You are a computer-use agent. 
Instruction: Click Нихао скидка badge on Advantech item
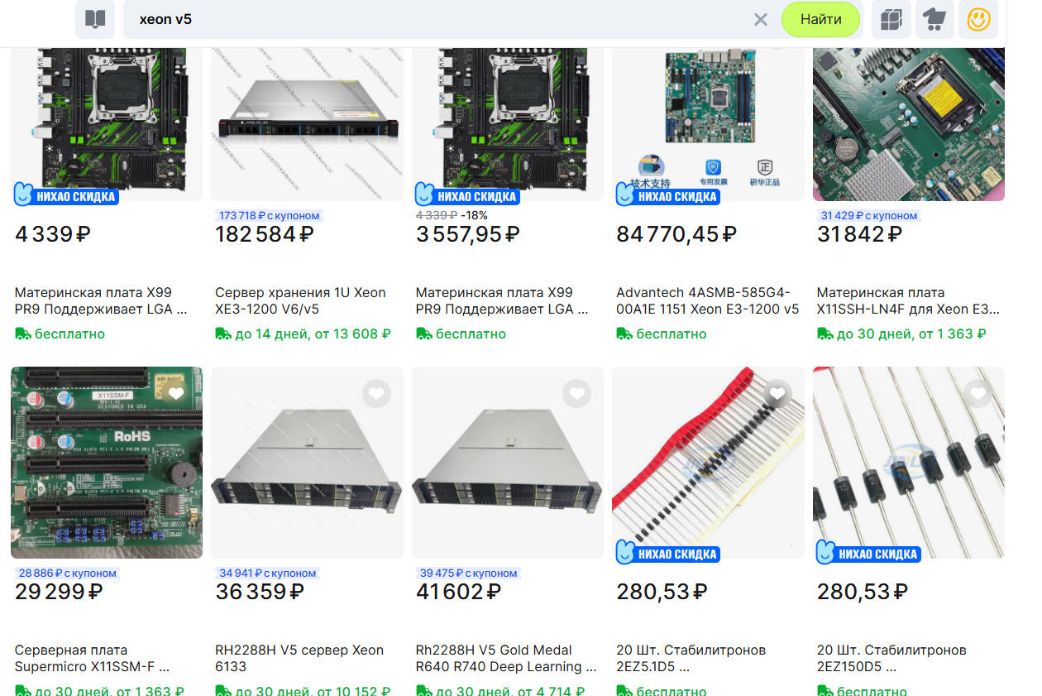(x=667, y=195)
